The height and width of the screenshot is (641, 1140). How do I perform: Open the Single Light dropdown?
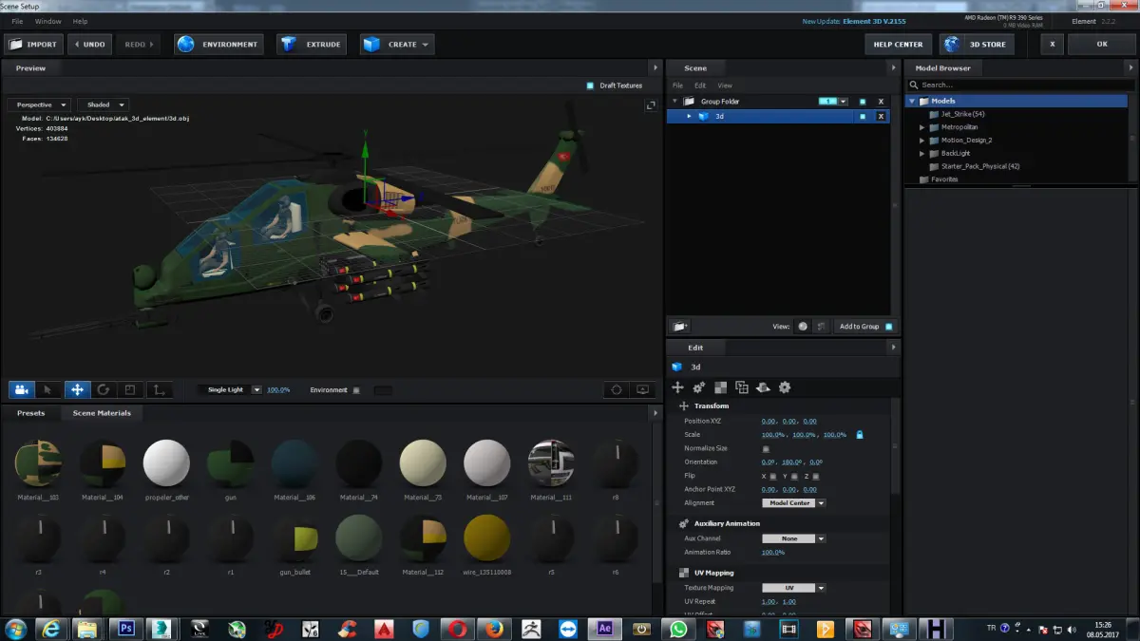pos(230,389)
